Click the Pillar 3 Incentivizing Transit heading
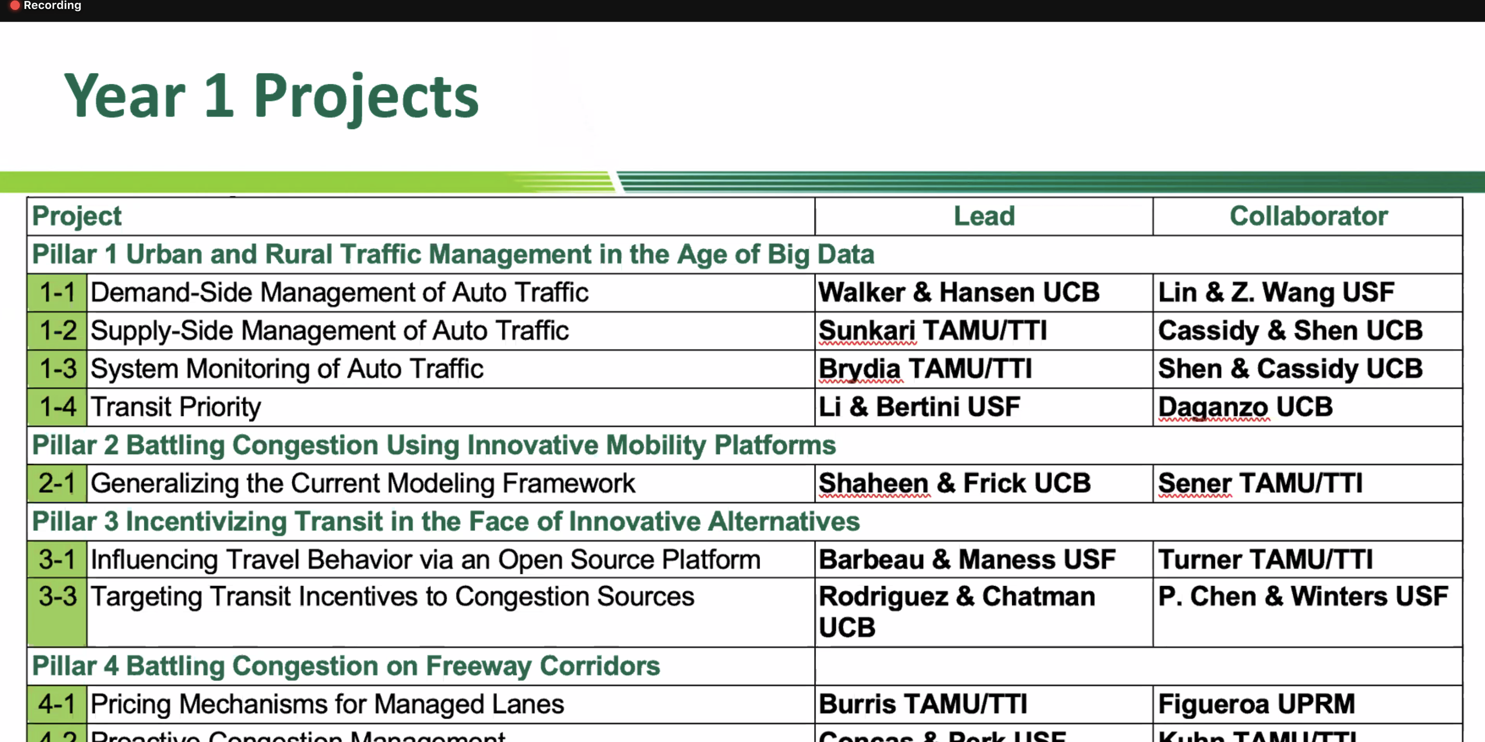The height and width of the screenshot is (742, 1485). [x=445, y=522]
